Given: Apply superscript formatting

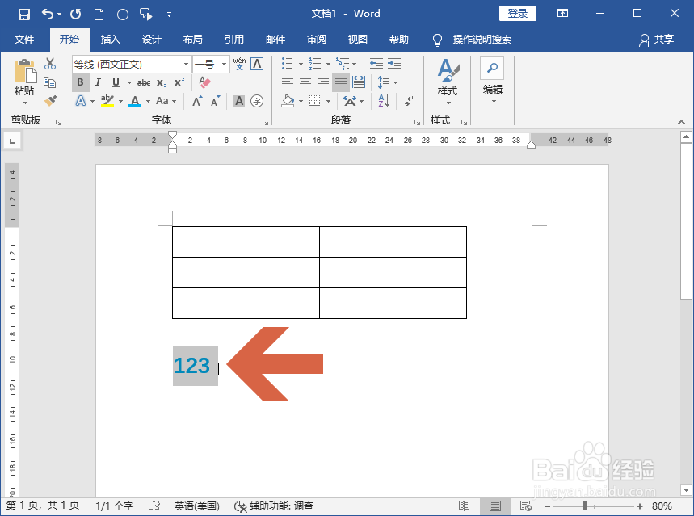Looking at the screenshot, I should pos(179,82).
